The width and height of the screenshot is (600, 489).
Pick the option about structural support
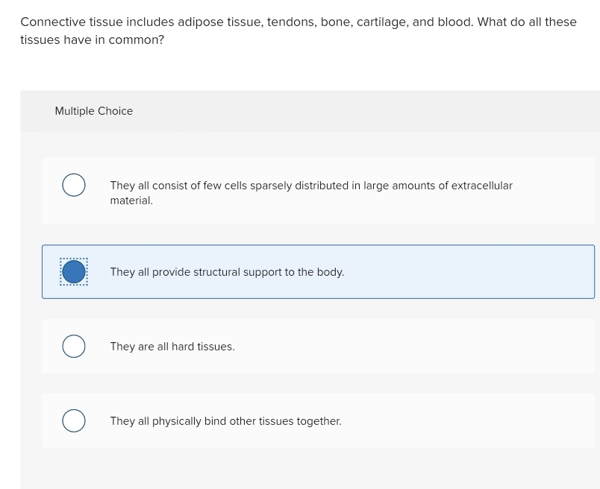227,271
